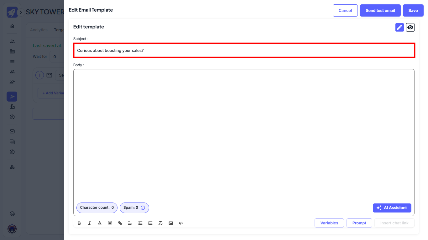This screenshot has height=240, width=428.
Task: Switch to preview mode with eye icon
Action: (410, 27)
